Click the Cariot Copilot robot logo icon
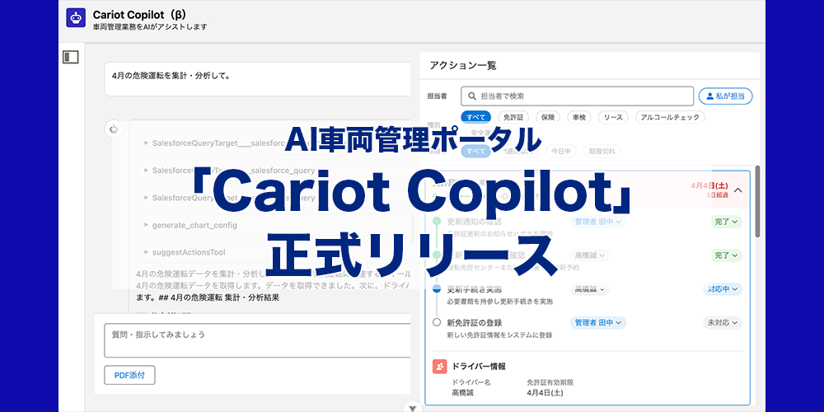 tap(76, 18)
